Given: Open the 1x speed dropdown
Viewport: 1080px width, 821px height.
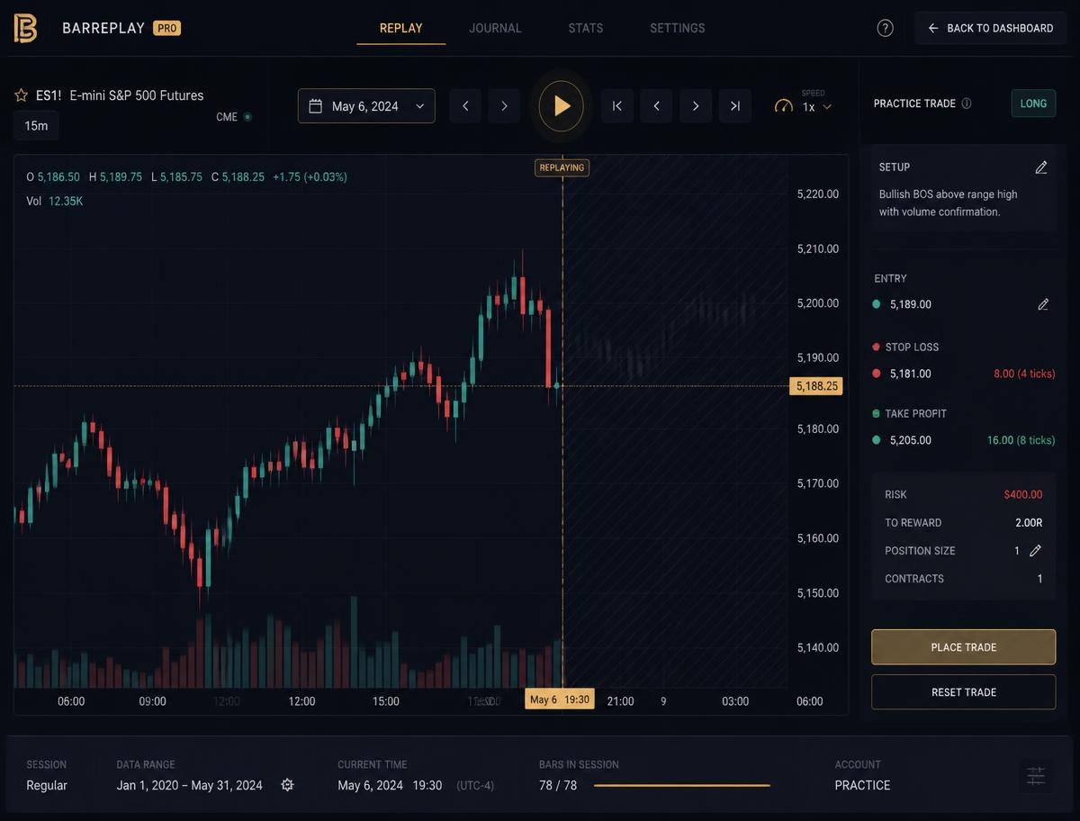Looking at the screenshot, I should tap(817, 106).
